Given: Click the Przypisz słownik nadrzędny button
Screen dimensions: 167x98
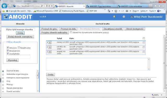Looking at the screenshot, I should (x=54, y=32).
